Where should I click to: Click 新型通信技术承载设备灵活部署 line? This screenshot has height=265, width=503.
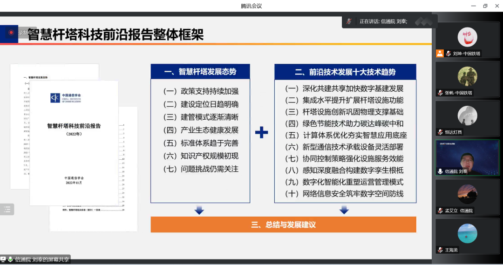pos(344,147)
